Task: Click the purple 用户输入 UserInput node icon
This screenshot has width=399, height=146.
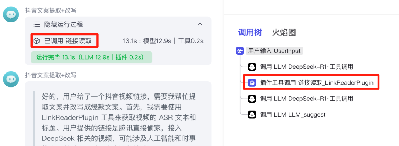Action: click(240, 51)
